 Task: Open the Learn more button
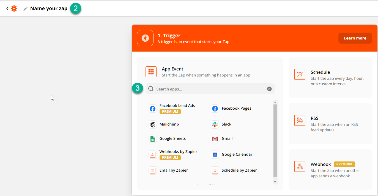click(355, 38)
